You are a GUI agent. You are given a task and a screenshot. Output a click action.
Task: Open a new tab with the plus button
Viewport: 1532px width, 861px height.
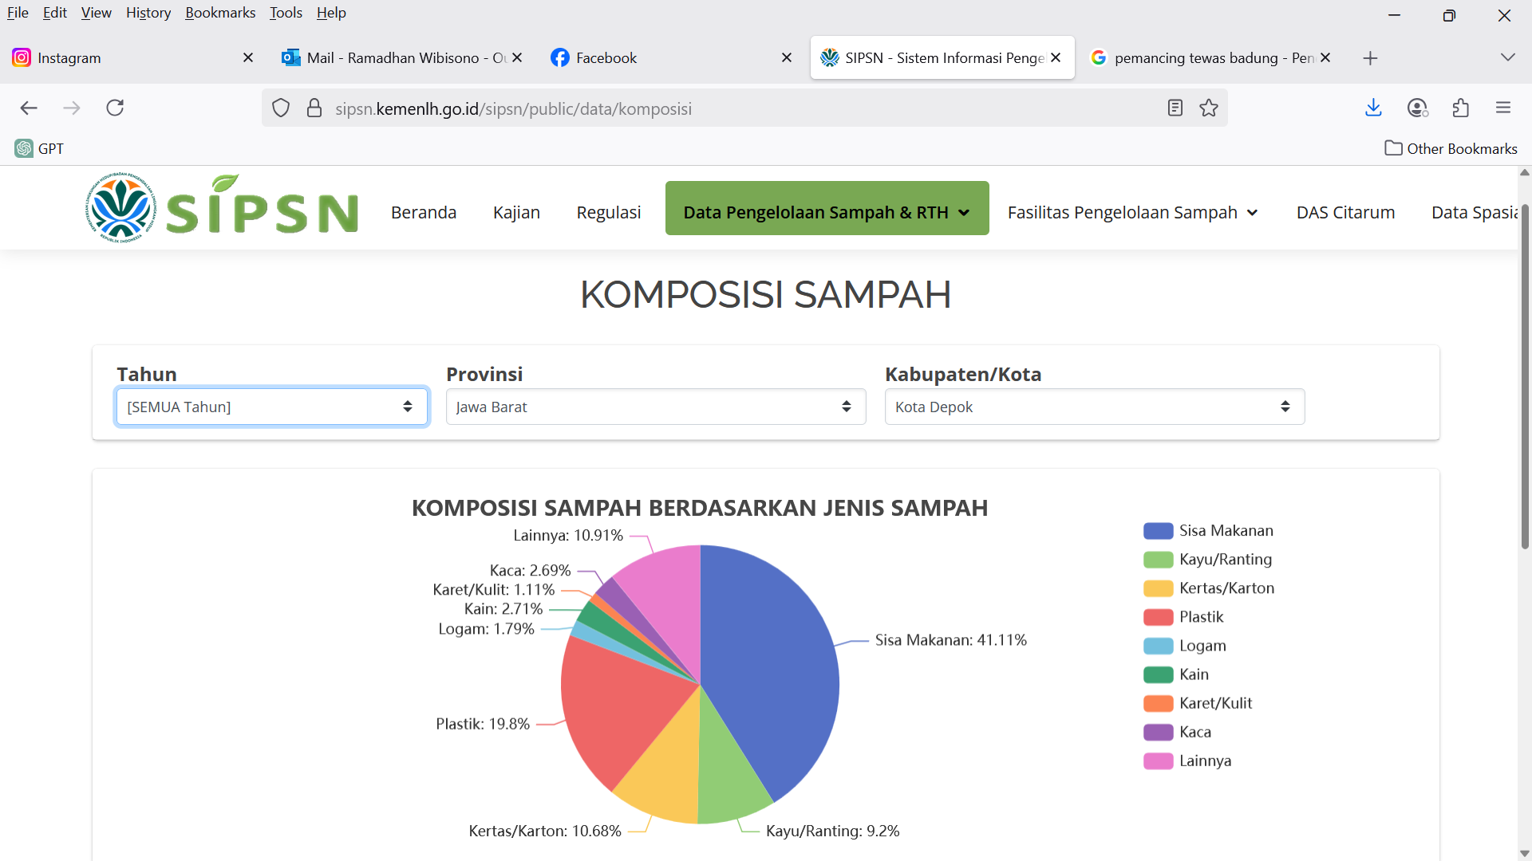(x=1370, y=58)
